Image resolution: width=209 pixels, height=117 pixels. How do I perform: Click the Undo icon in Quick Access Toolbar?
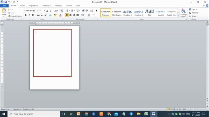(9, 2)
